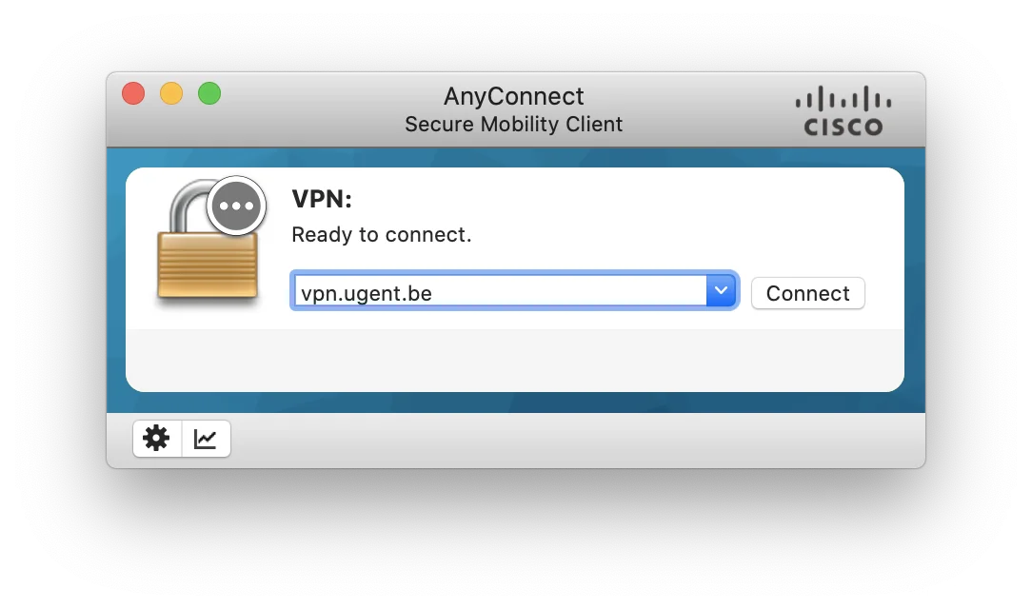This screenshot has width=1032, height=609.
Task: Click the ellipsis status badge on padlock
Action: pyautogui.click(x=236, y=206)
